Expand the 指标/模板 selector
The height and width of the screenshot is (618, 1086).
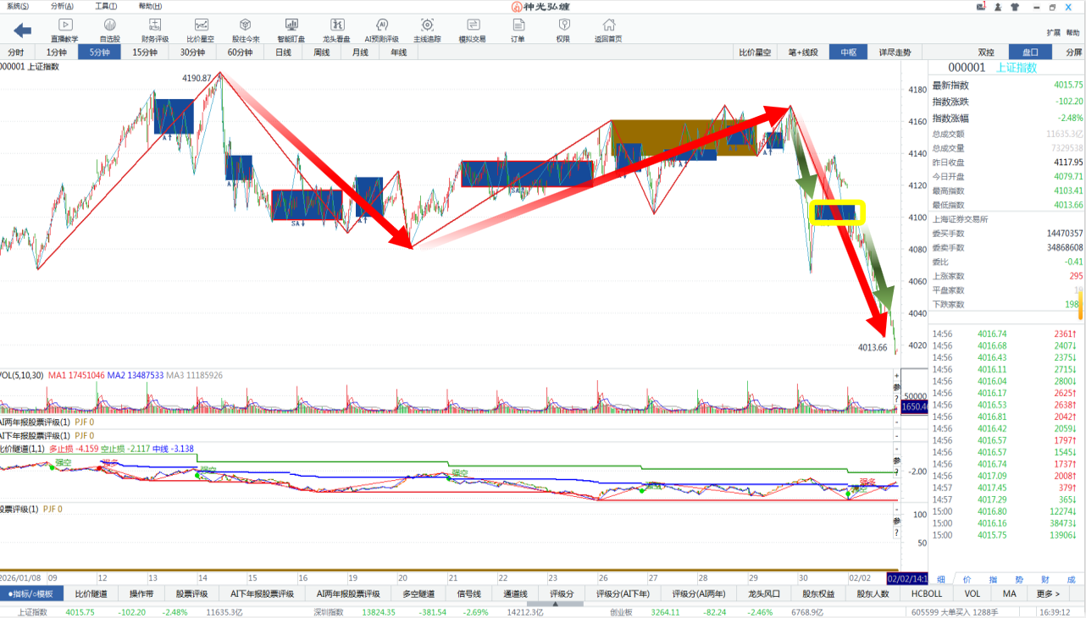(30, 594)
